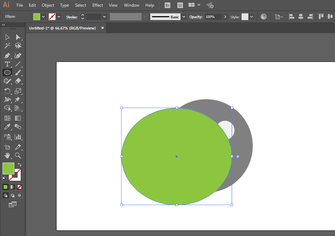
Task: Open the Help menu
Action: (150, 5)
